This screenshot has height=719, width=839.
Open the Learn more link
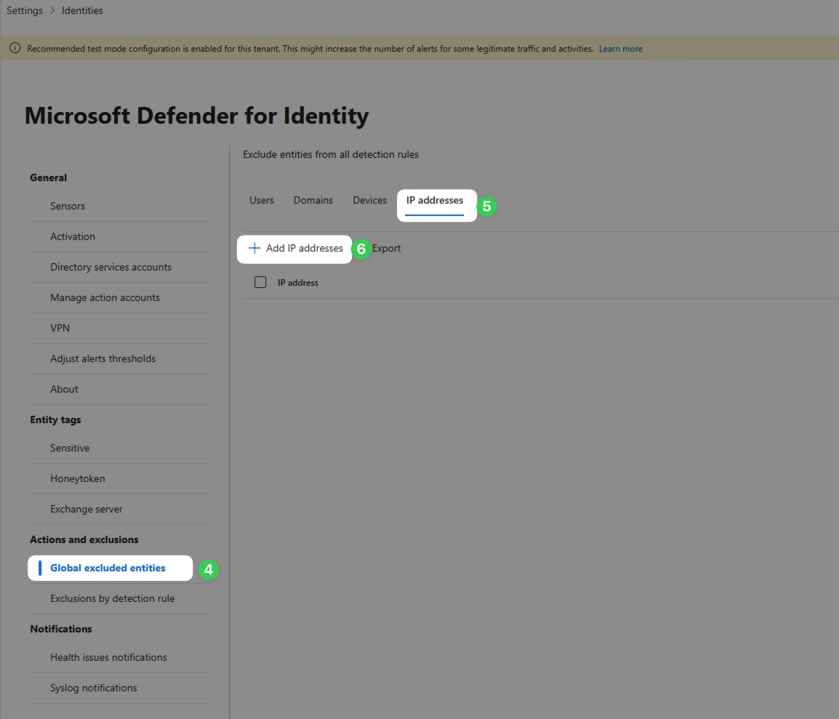(x=620, y=49)
